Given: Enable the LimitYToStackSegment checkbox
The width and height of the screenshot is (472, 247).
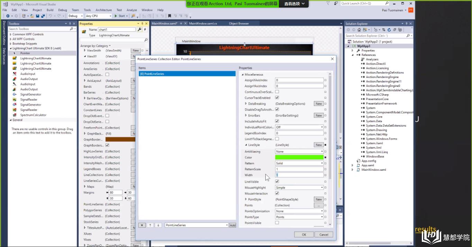Looking at the screenshot, I should (x=277, y=139).
